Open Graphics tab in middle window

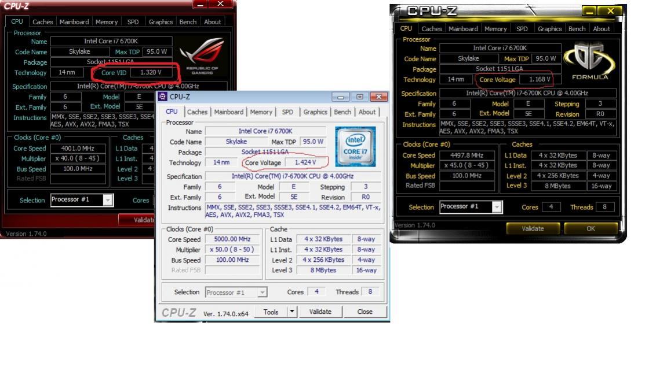click(x=315, y=112)
